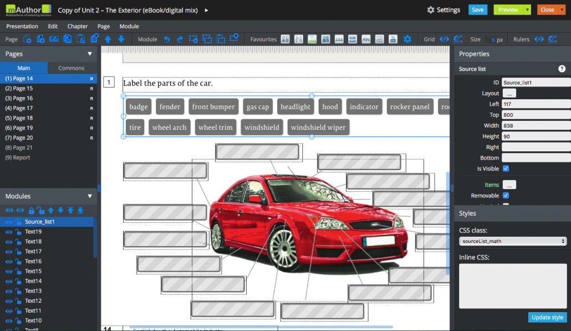The width and height of the screenshot is (571, 331).
Task: Hide all modules with crossed eye icon
Action: [x=21, y=210]
